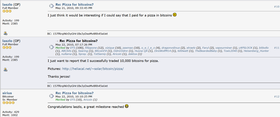Viewport: 280px width, 117px height.
Task: Open merit giver EFS (100) profile
Action: 72,48
